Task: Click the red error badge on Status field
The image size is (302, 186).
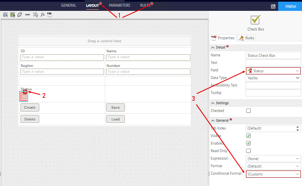Action: coord(250,70)
